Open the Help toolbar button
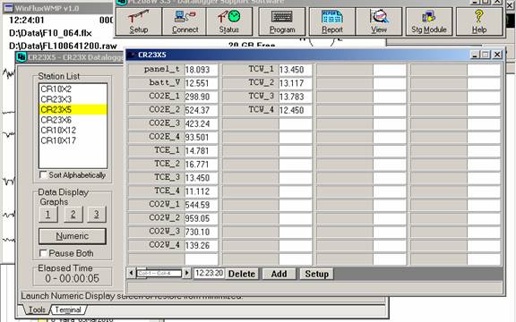Screen dimensions: 516x322 tap(479, 21)
